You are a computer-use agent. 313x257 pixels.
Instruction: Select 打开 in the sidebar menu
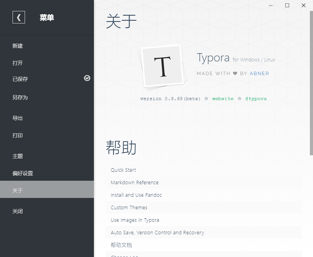pos(47,63)
